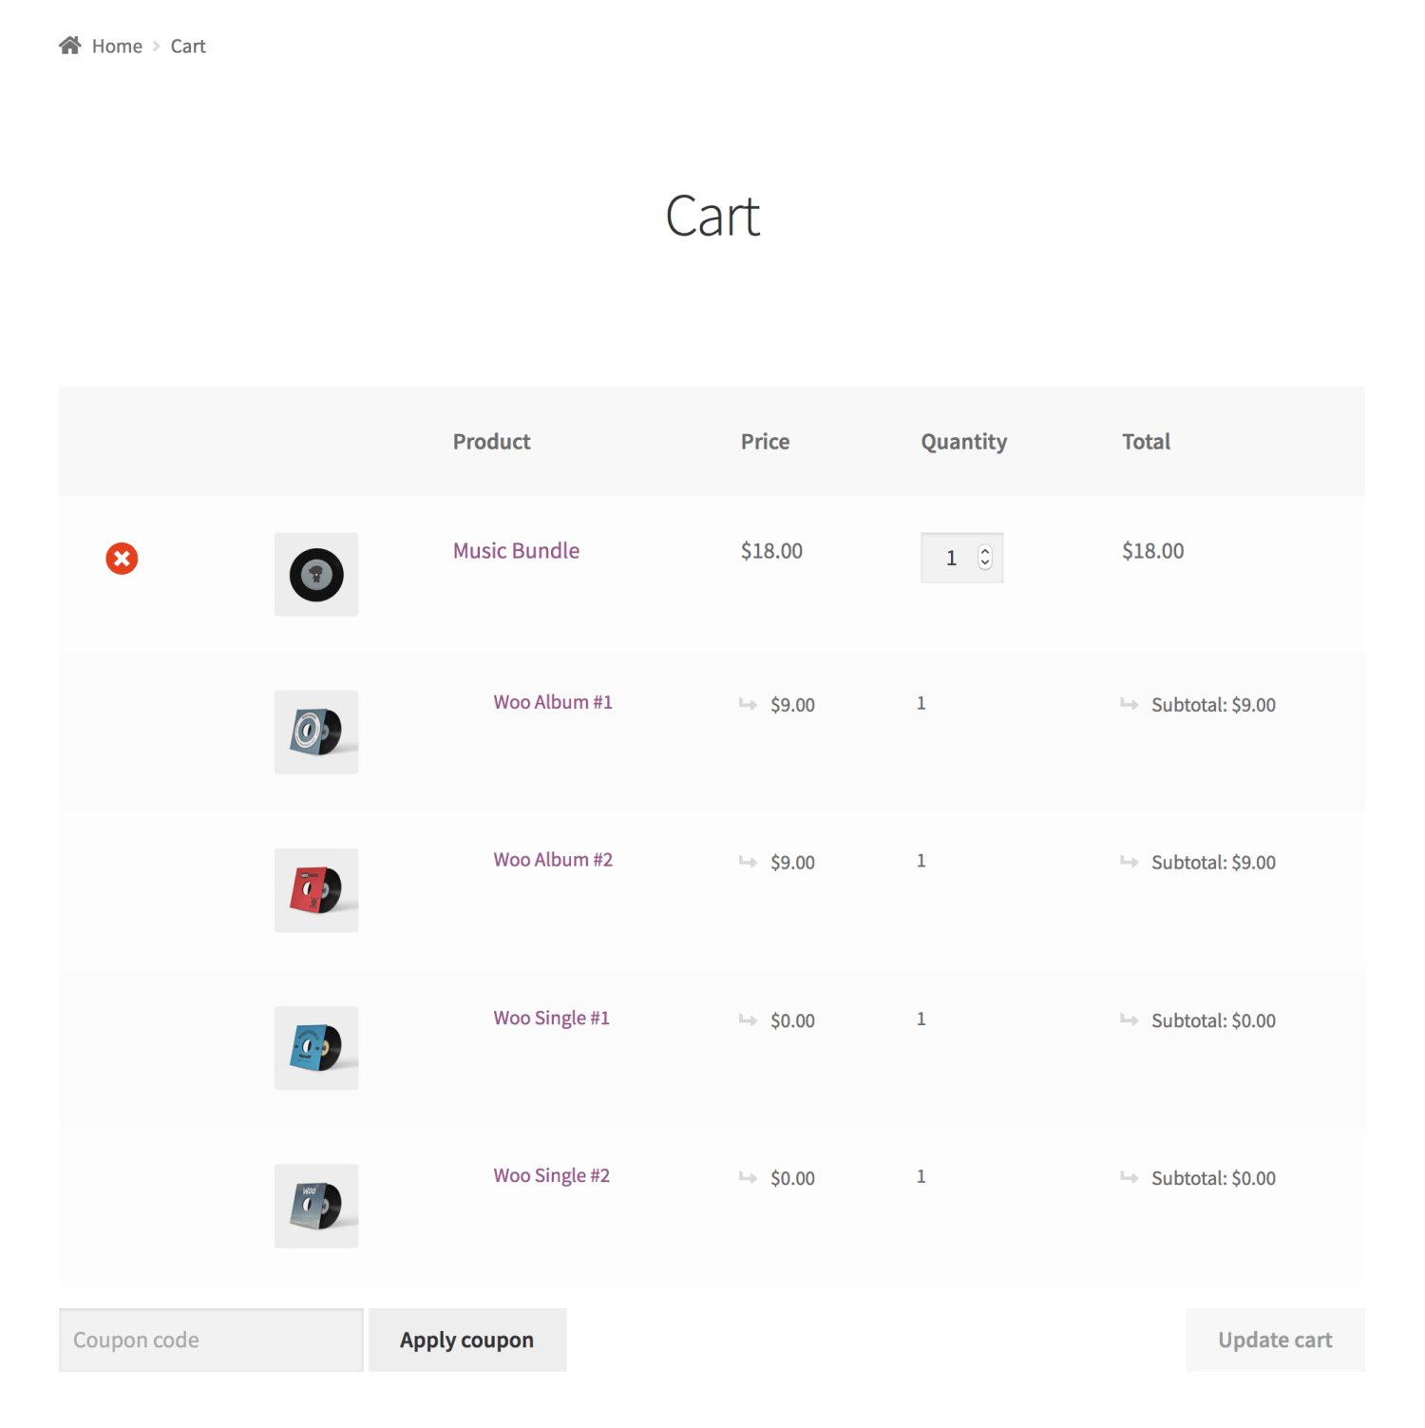Remove Music Bundle using red X icon
This screenshot has width=1425, height=1428.
(x=121, y=560)
